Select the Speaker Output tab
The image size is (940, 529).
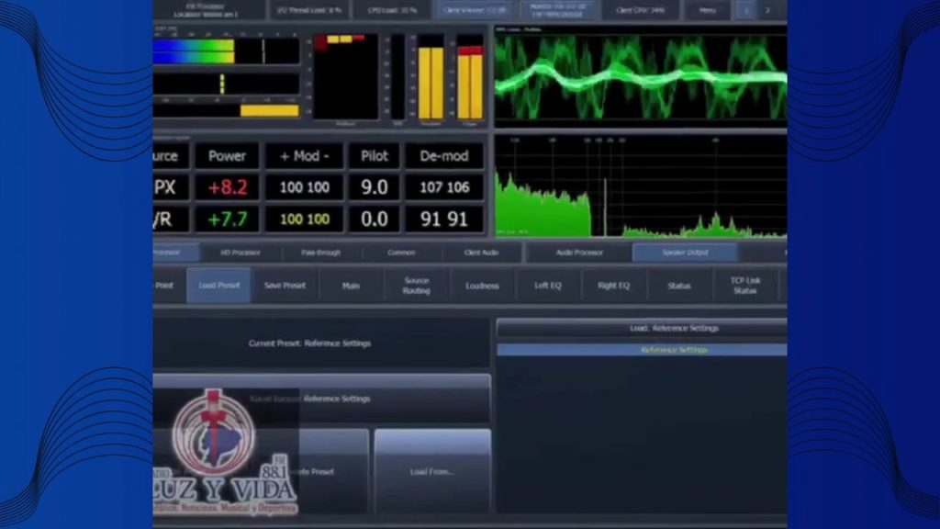685,252
